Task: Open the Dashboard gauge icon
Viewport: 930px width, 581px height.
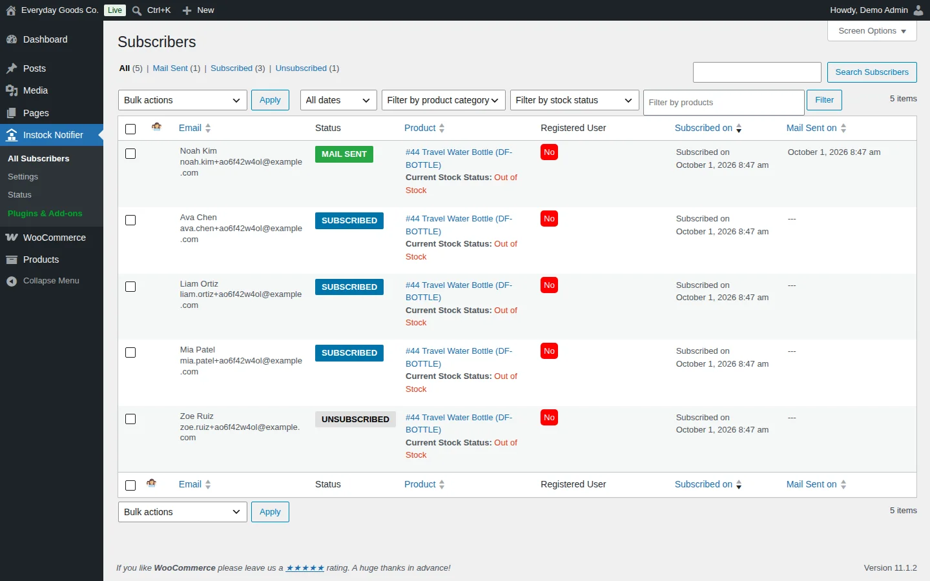Action: click(x=12, y=39)
